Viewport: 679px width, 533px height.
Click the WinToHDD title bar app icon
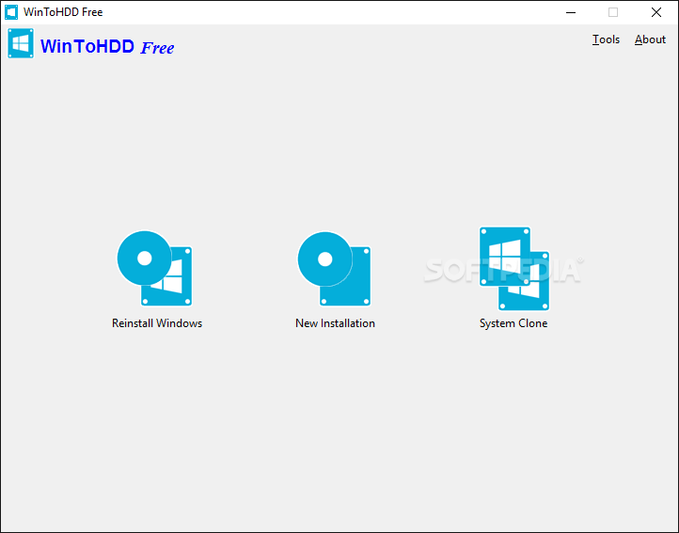point(11,12)
